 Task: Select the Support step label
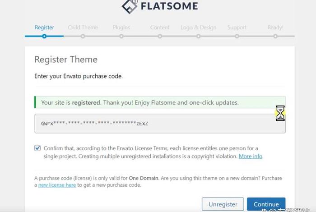point(237,28)
